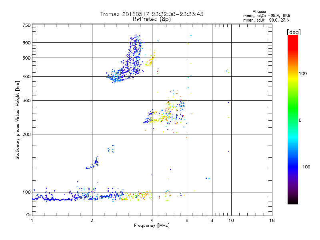Click the '500' y-axis tick label

pyautogui.click(x=26, y=58)
